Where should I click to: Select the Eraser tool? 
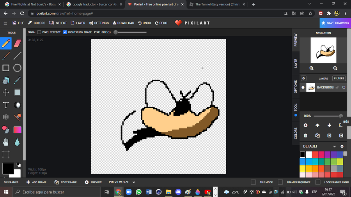tap(17, 43)
